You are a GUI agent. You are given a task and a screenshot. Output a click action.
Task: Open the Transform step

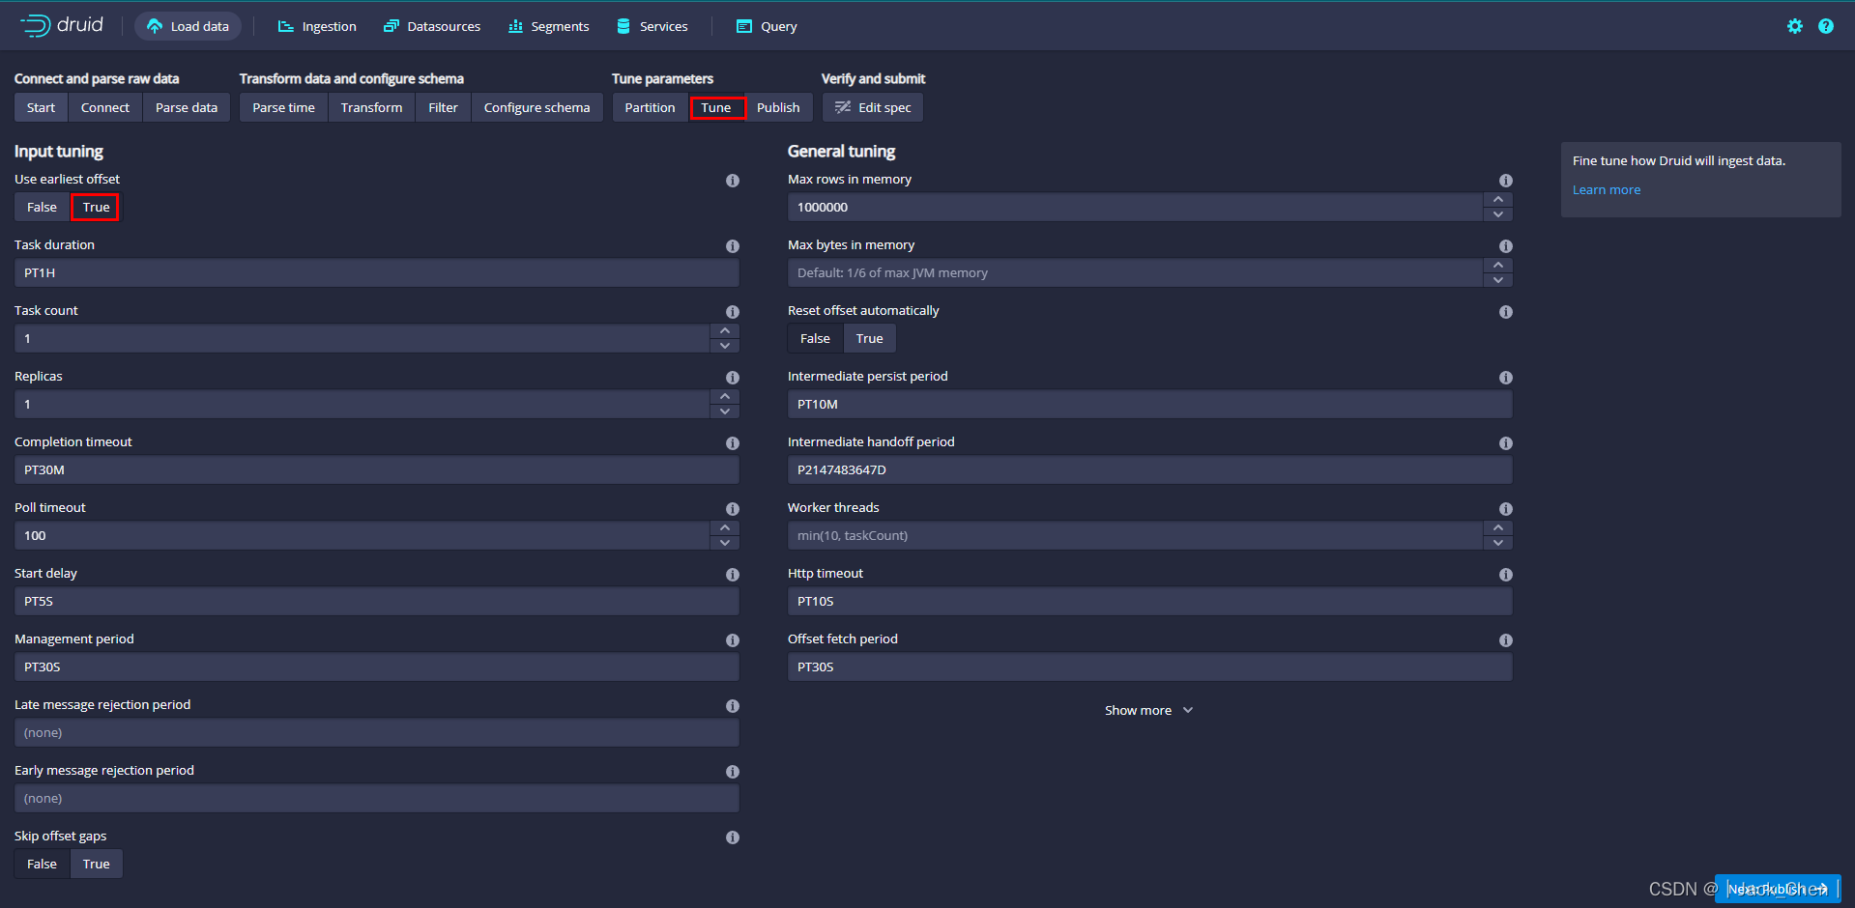pos(371,107)
